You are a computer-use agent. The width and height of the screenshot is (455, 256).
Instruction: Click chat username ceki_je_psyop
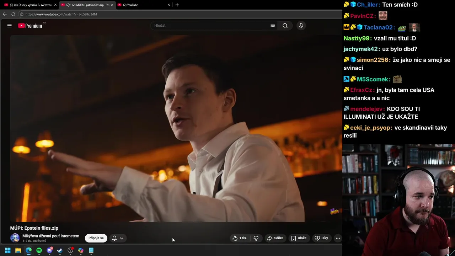click(x=371, y=128)
